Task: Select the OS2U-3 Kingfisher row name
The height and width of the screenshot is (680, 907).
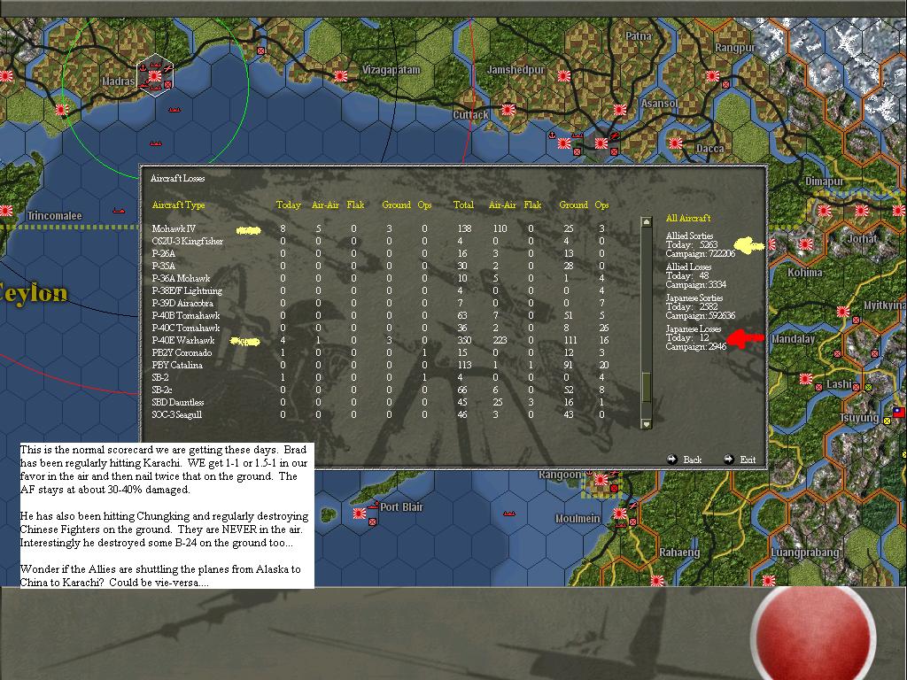Action: coord(188,241)
